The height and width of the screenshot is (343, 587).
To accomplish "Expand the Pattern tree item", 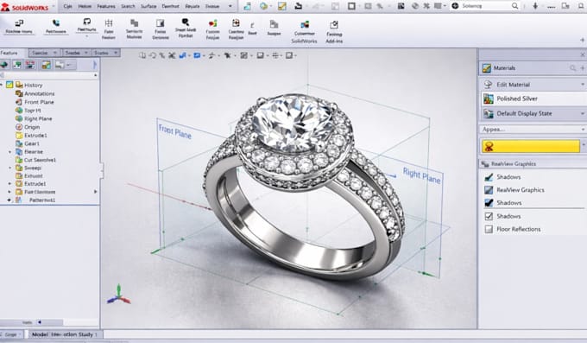I will click(9, 200).
